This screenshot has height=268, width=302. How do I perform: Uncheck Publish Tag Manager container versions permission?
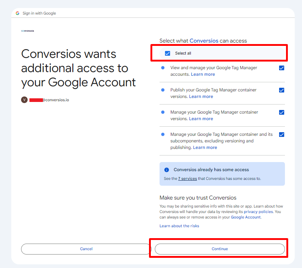pos(282,90)
